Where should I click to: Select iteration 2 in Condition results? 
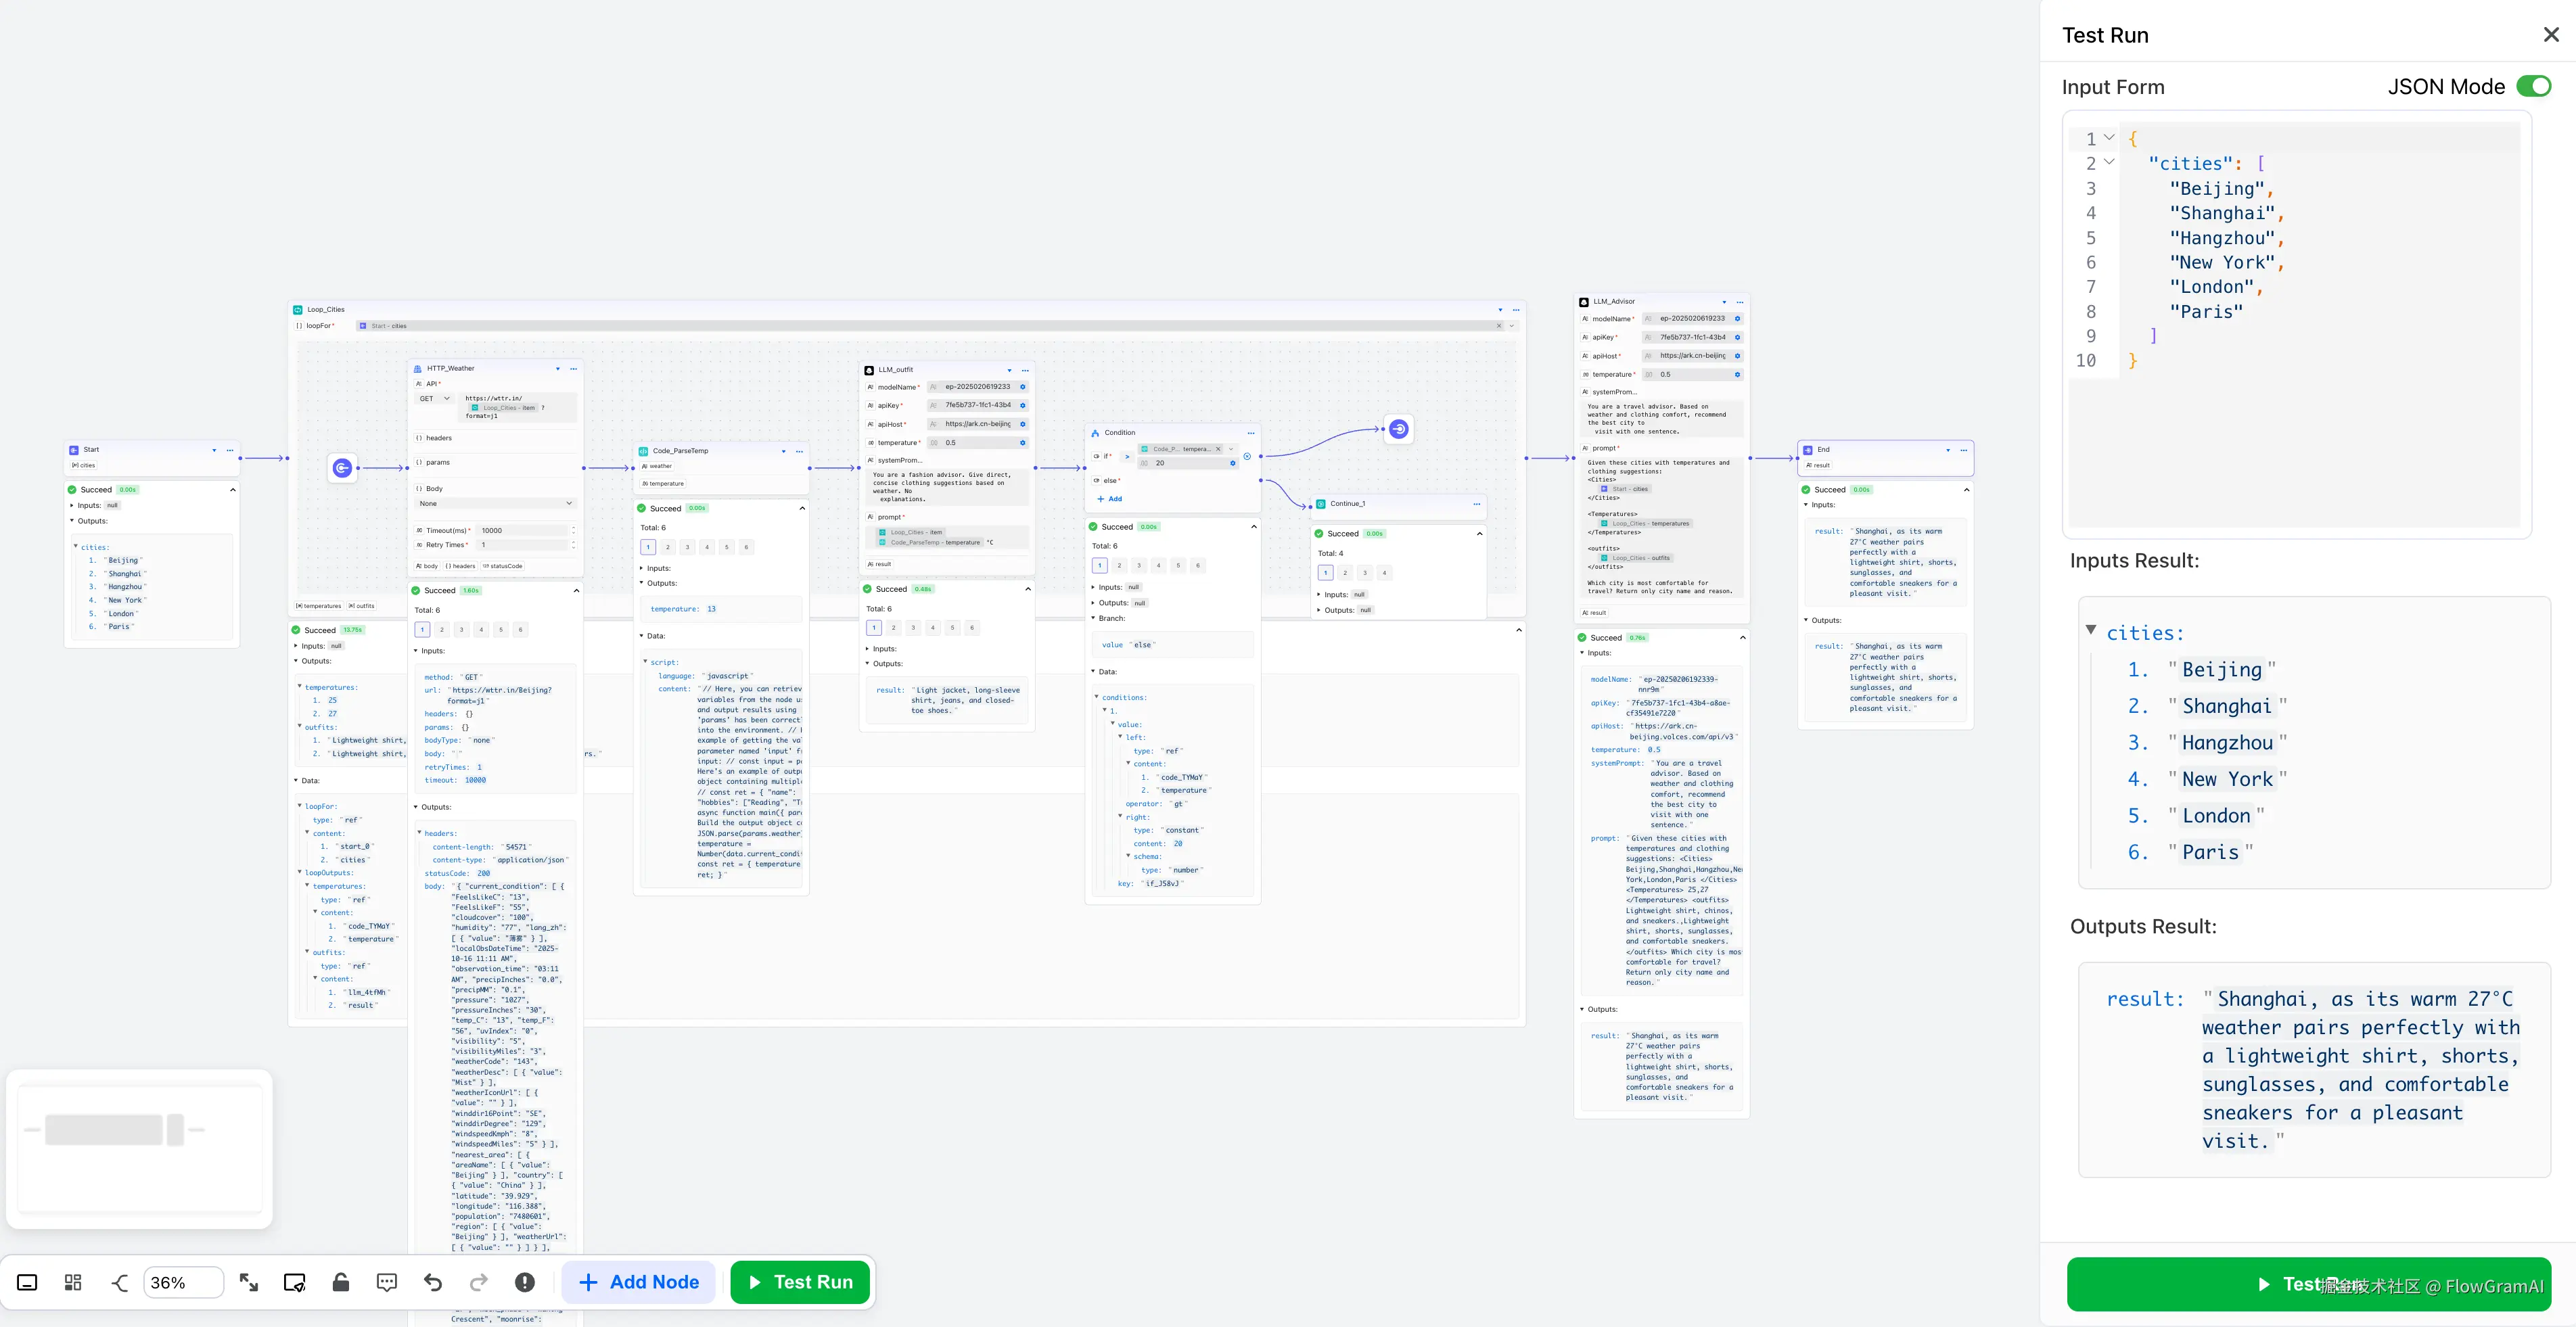[1119, 566]
